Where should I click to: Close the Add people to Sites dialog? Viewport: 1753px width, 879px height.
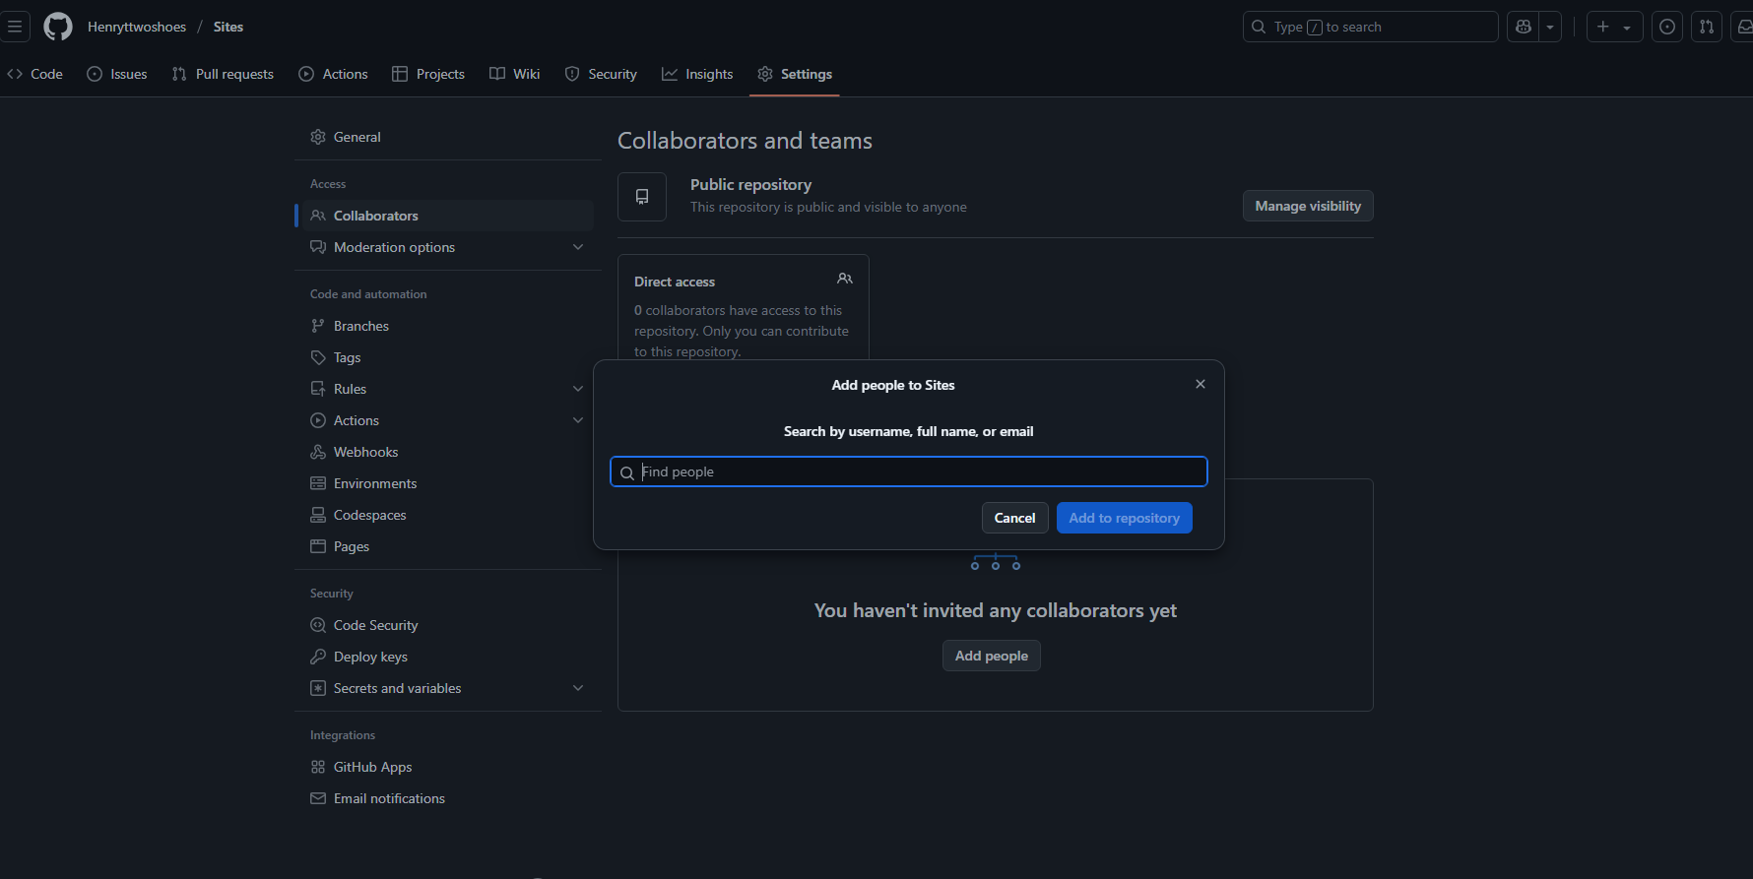click(x=1201, y=384)
